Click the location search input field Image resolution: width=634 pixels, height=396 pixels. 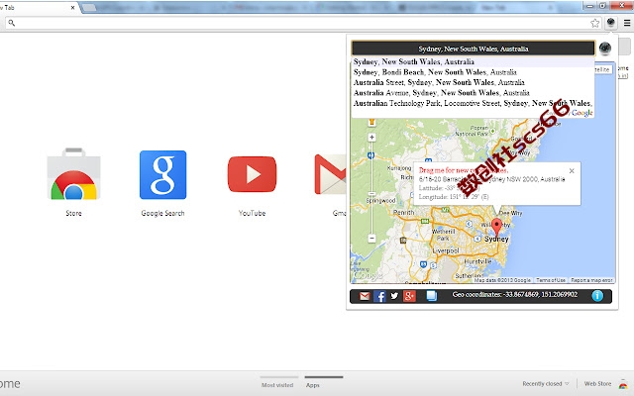pyautogui.click(x=474, y=49)
